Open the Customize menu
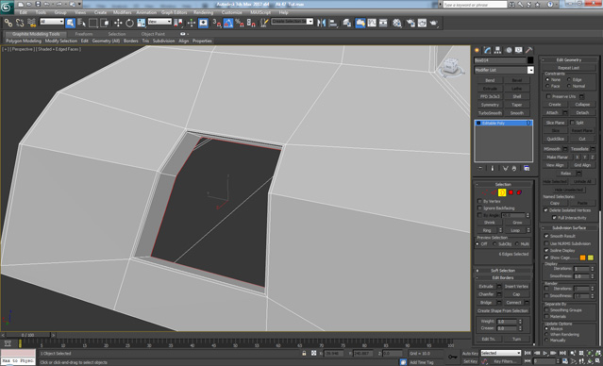Image resolution: width=603 pixels, height=366 pixels. coord(232,12)
